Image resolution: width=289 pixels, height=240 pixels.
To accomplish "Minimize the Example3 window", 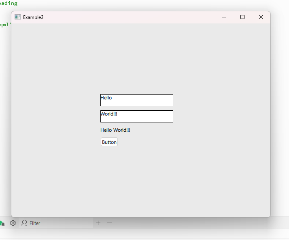I will 224,17.
